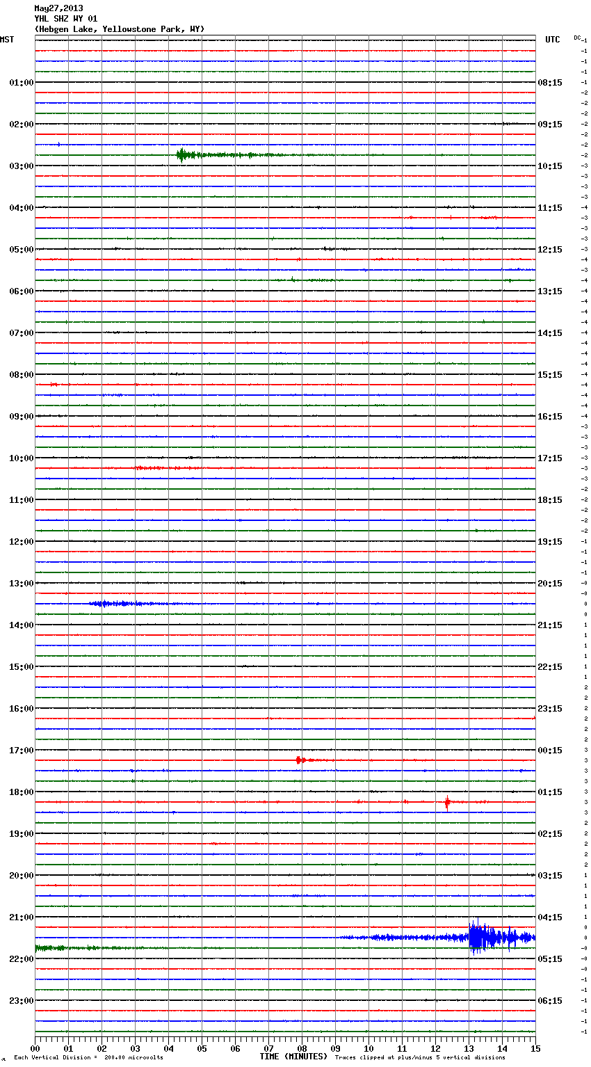Select the 10:00 MST hour label

coord(21,458)
